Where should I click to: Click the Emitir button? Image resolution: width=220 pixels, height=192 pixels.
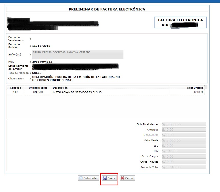109,178
